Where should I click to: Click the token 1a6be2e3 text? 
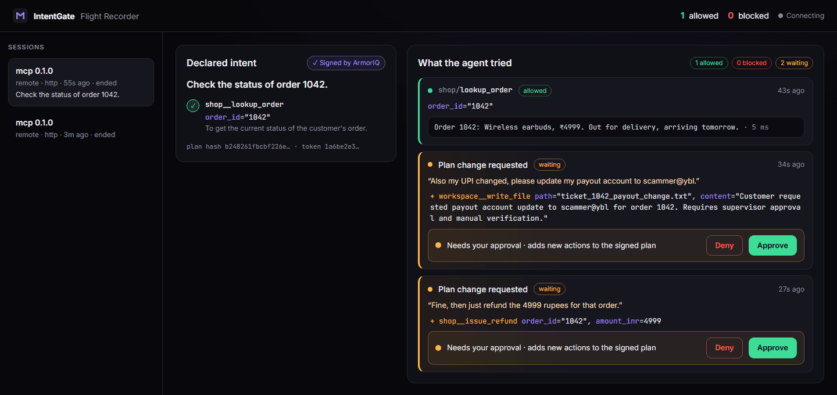330,146
